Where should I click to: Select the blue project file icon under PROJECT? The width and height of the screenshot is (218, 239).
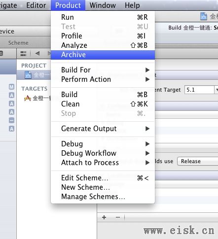pos(28,75)
